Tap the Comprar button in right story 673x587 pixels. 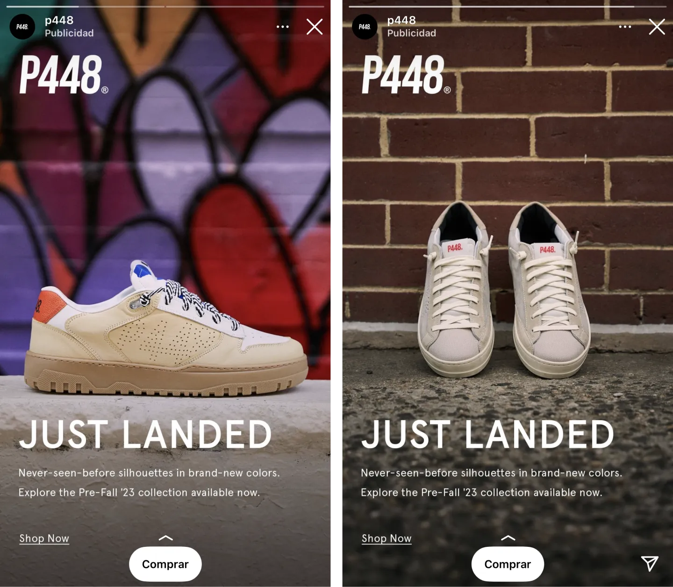click(x=508, y=564)
